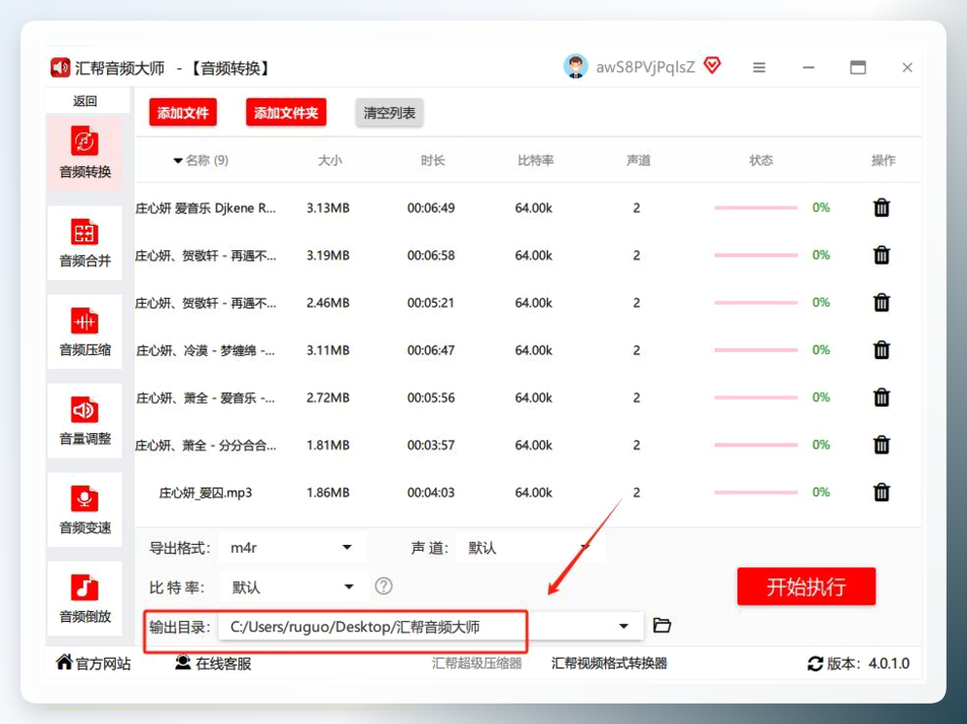Delete the 3.13MB Djkene R... row
The image size is (967, 724).
pos(882,208)
